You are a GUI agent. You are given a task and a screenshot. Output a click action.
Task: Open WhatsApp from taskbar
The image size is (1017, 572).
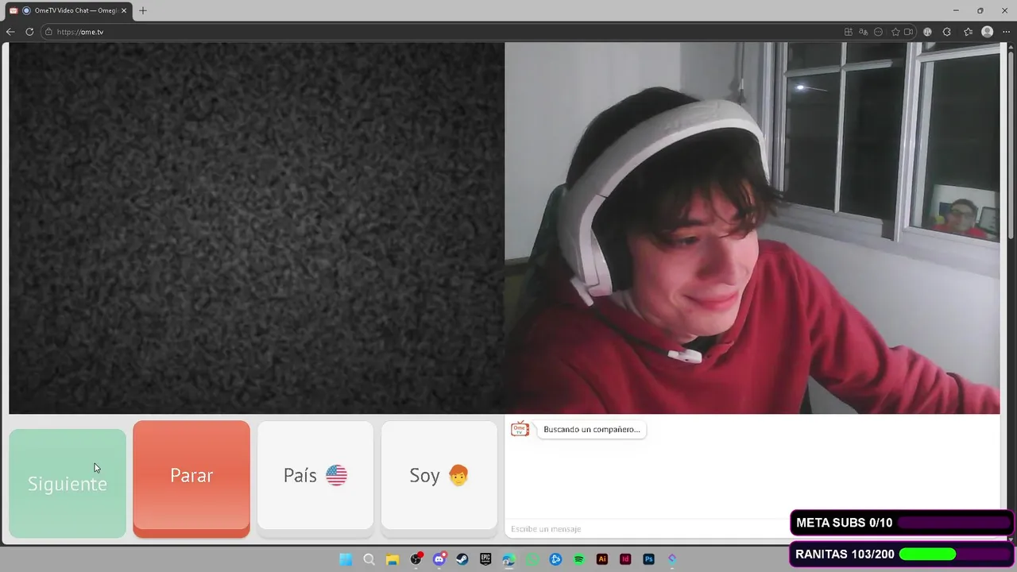(532, 559)
